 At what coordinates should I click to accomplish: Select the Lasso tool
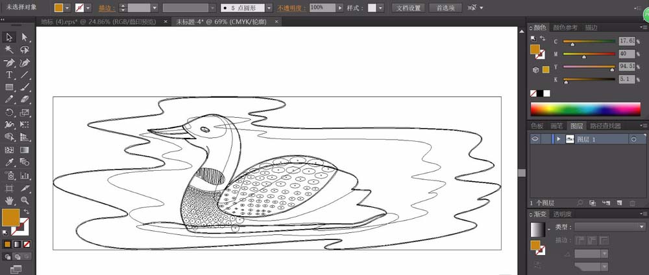point(25,50)
